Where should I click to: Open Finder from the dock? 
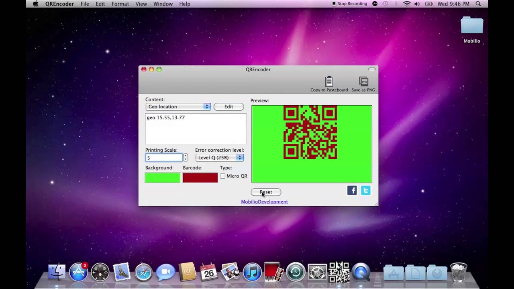(x=57, y=272)
